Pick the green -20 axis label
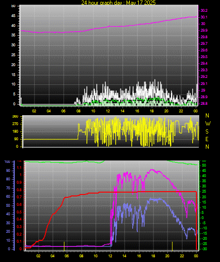The image size is (220, 262). coord(204,238)
